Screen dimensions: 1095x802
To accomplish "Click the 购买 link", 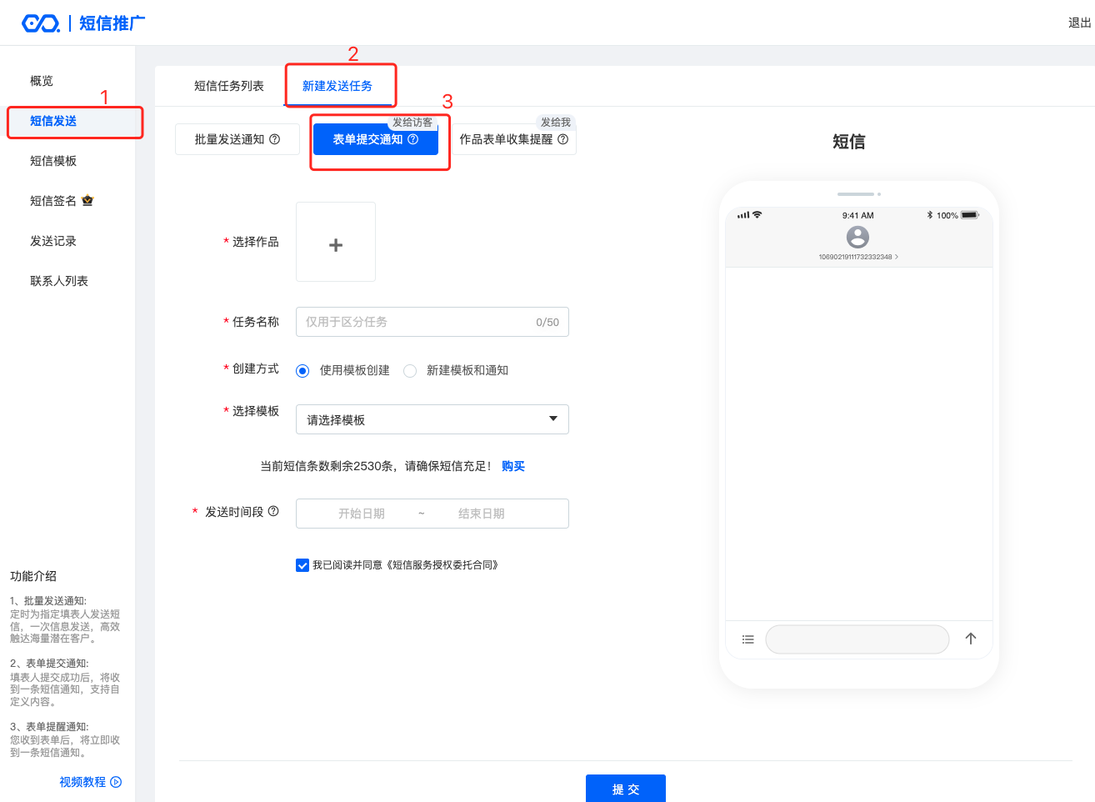I will coord(513,466).
